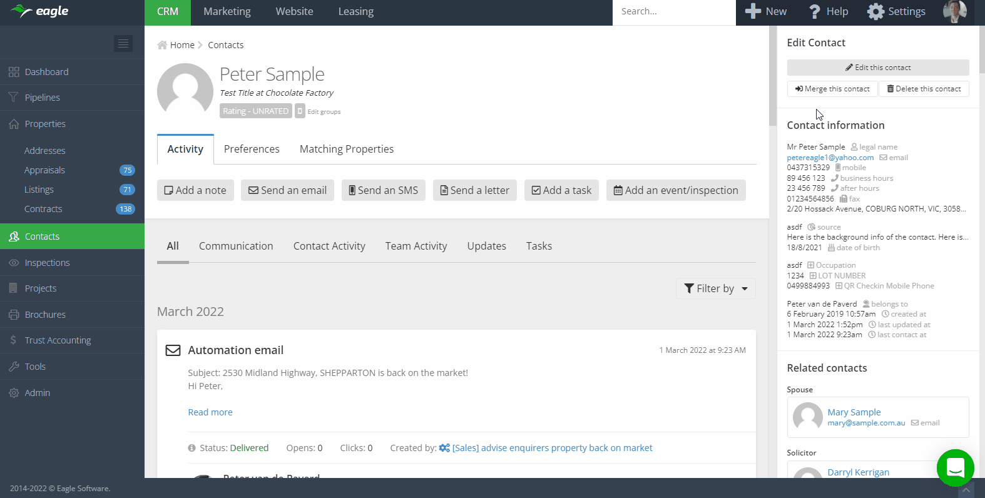Viewport: 985px width, 498px height.
Task: Click the Home breadcrumb house icon
Action: click(x=162, y=45)
